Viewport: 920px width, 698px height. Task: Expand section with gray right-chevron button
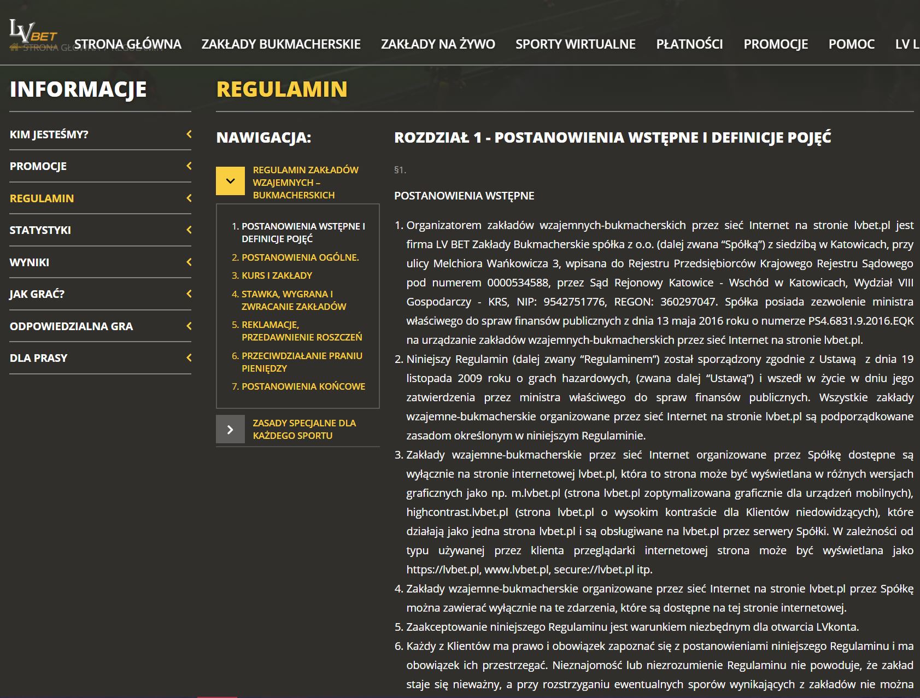pyautogui.click(x=230, y=429)
